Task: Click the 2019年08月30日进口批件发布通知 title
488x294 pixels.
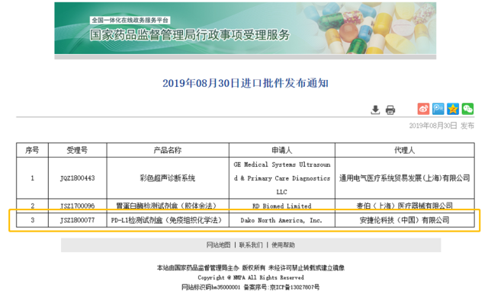Action: [246, 83]
